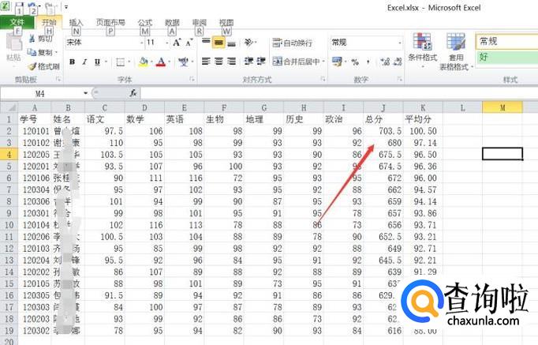
Task: Click the Borders icon
Action: [x=121, y=62]
